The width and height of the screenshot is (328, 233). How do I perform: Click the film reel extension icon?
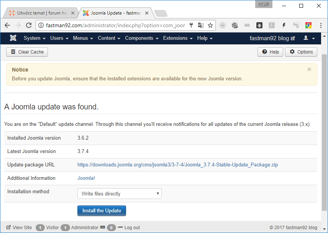pyautogui.click(x=235, y=26)
